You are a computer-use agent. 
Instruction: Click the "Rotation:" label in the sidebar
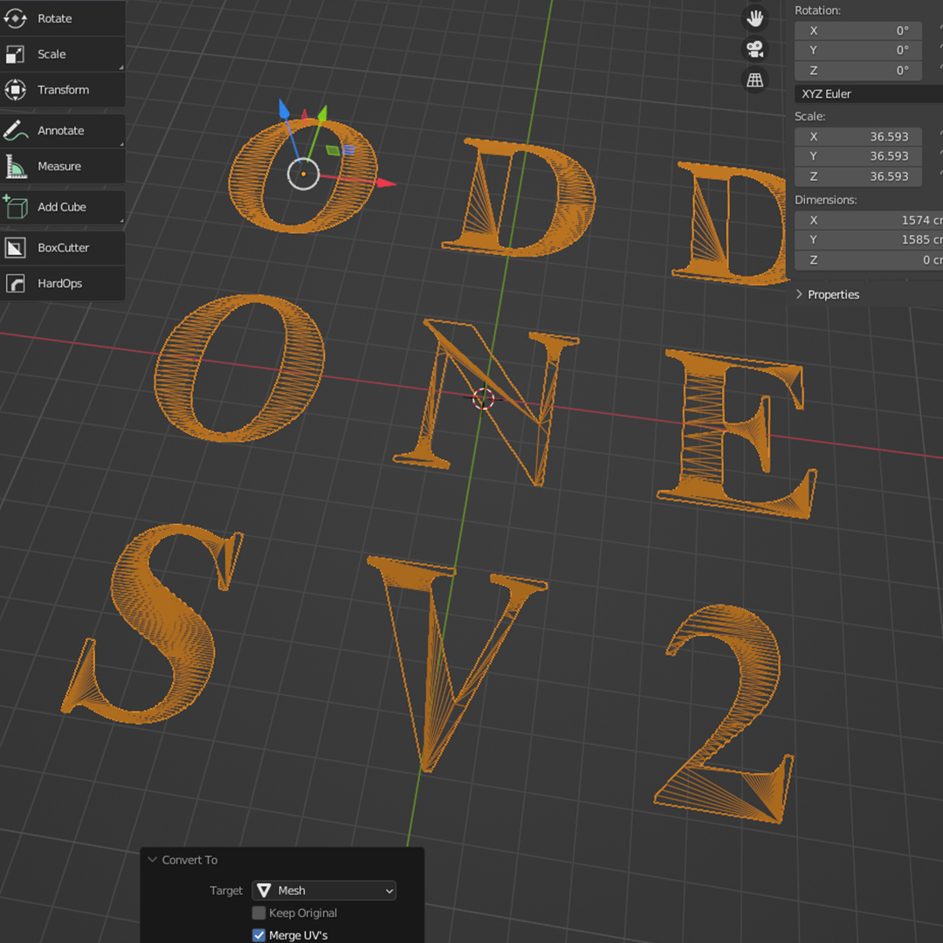coord(817,10)
